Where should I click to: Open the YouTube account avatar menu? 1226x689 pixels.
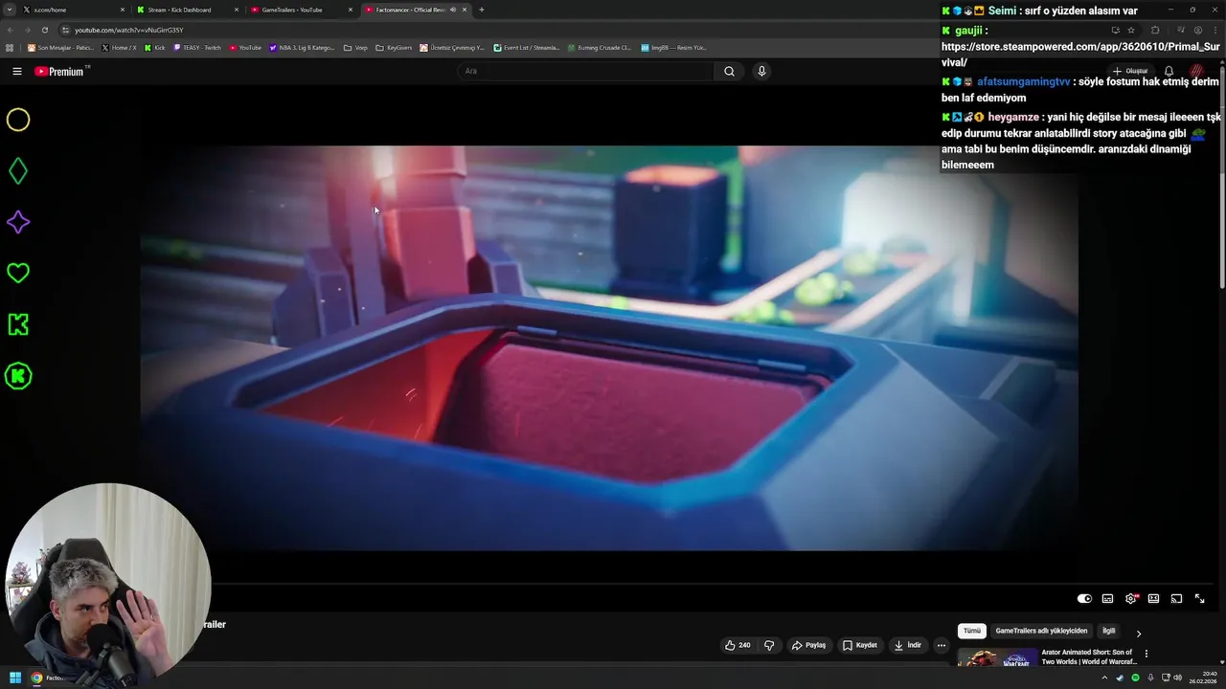coord(1196,71)
